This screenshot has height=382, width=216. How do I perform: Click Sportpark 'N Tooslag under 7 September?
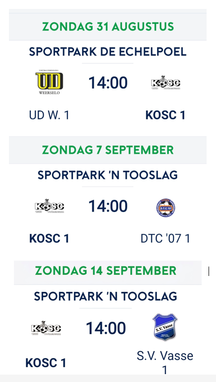108,175
